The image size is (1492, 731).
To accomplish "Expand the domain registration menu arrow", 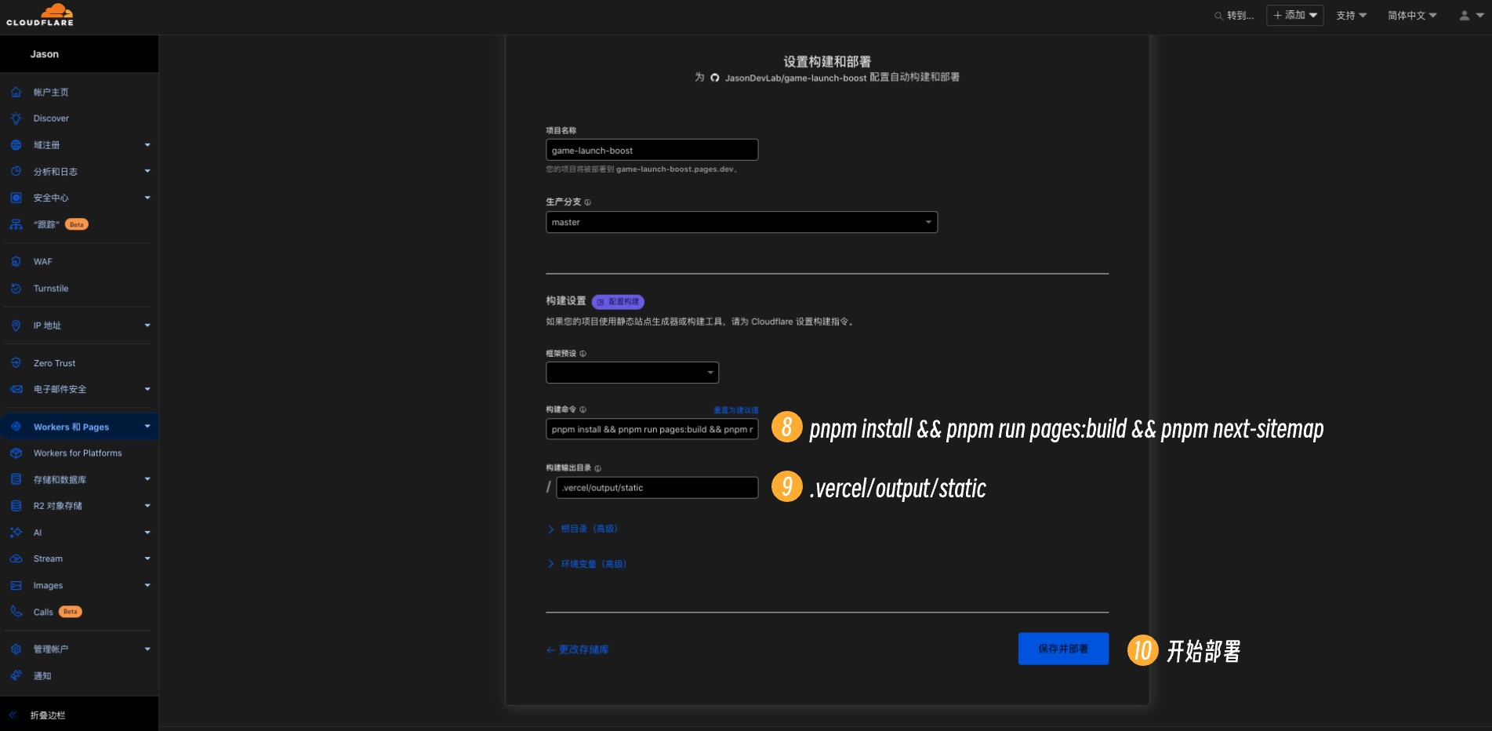I will 147,145.
